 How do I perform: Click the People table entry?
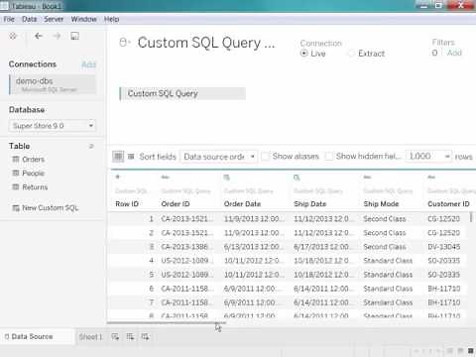tap(33, 174)
